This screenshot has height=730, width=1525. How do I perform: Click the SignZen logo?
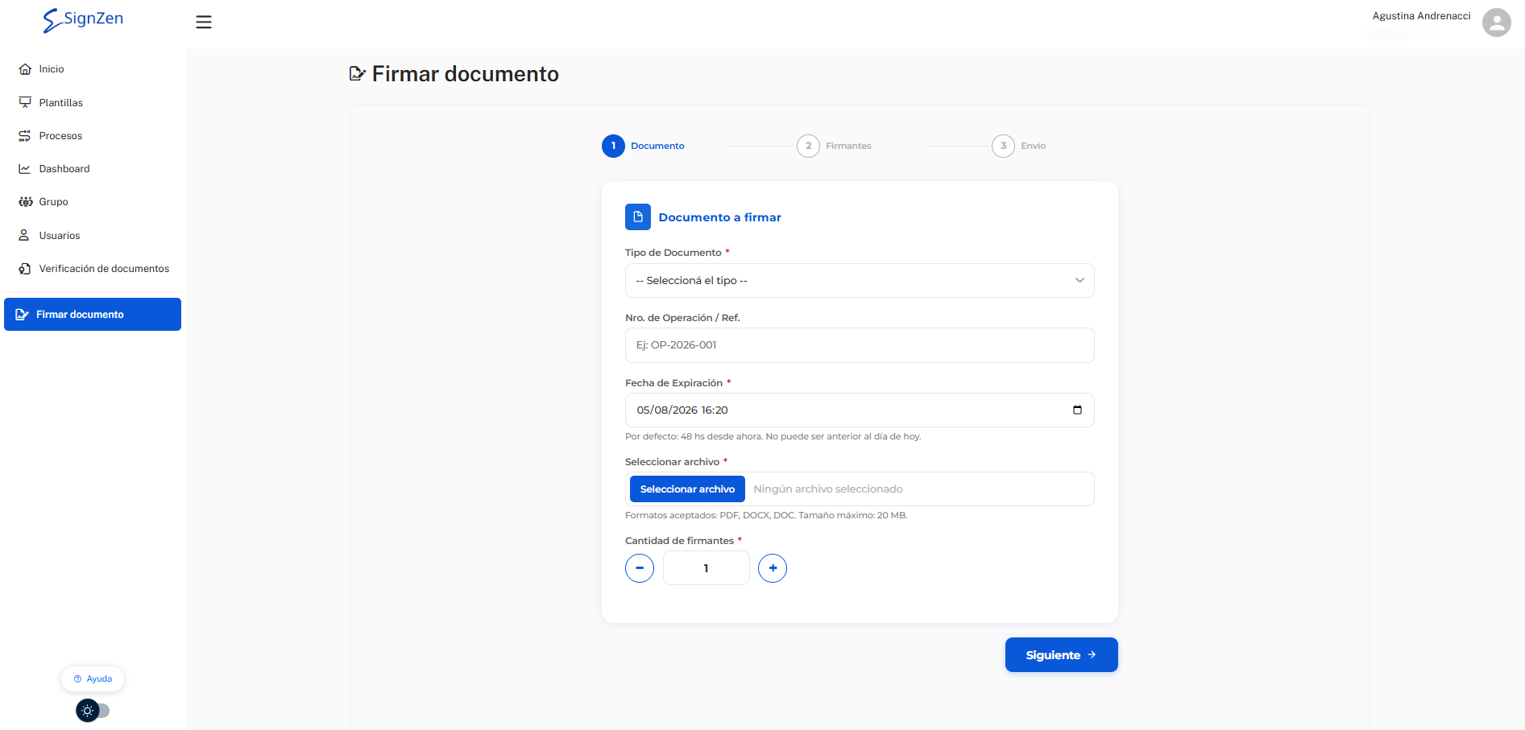click(83, 19)
